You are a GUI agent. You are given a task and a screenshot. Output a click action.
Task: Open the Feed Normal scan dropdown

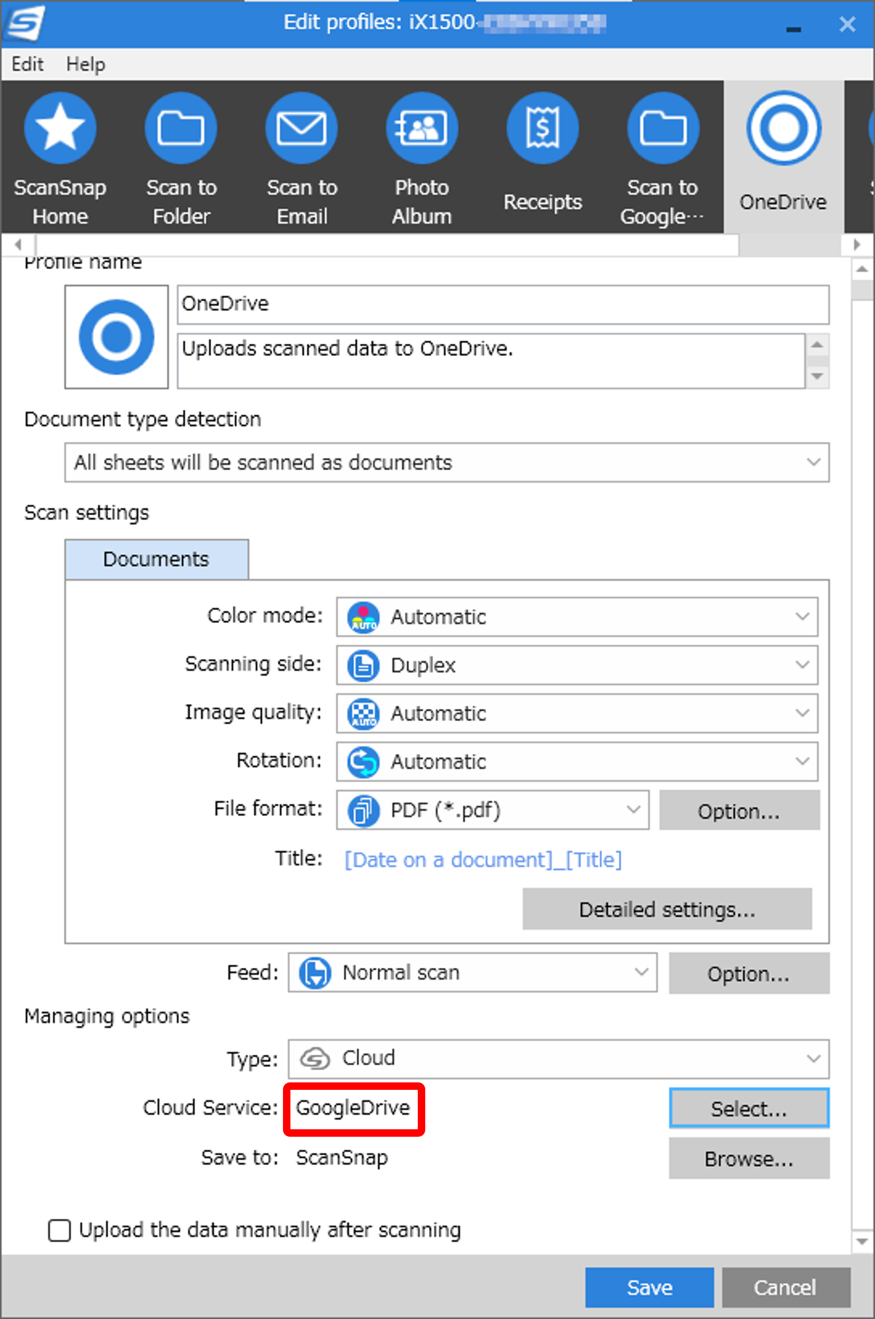(473, 973)
